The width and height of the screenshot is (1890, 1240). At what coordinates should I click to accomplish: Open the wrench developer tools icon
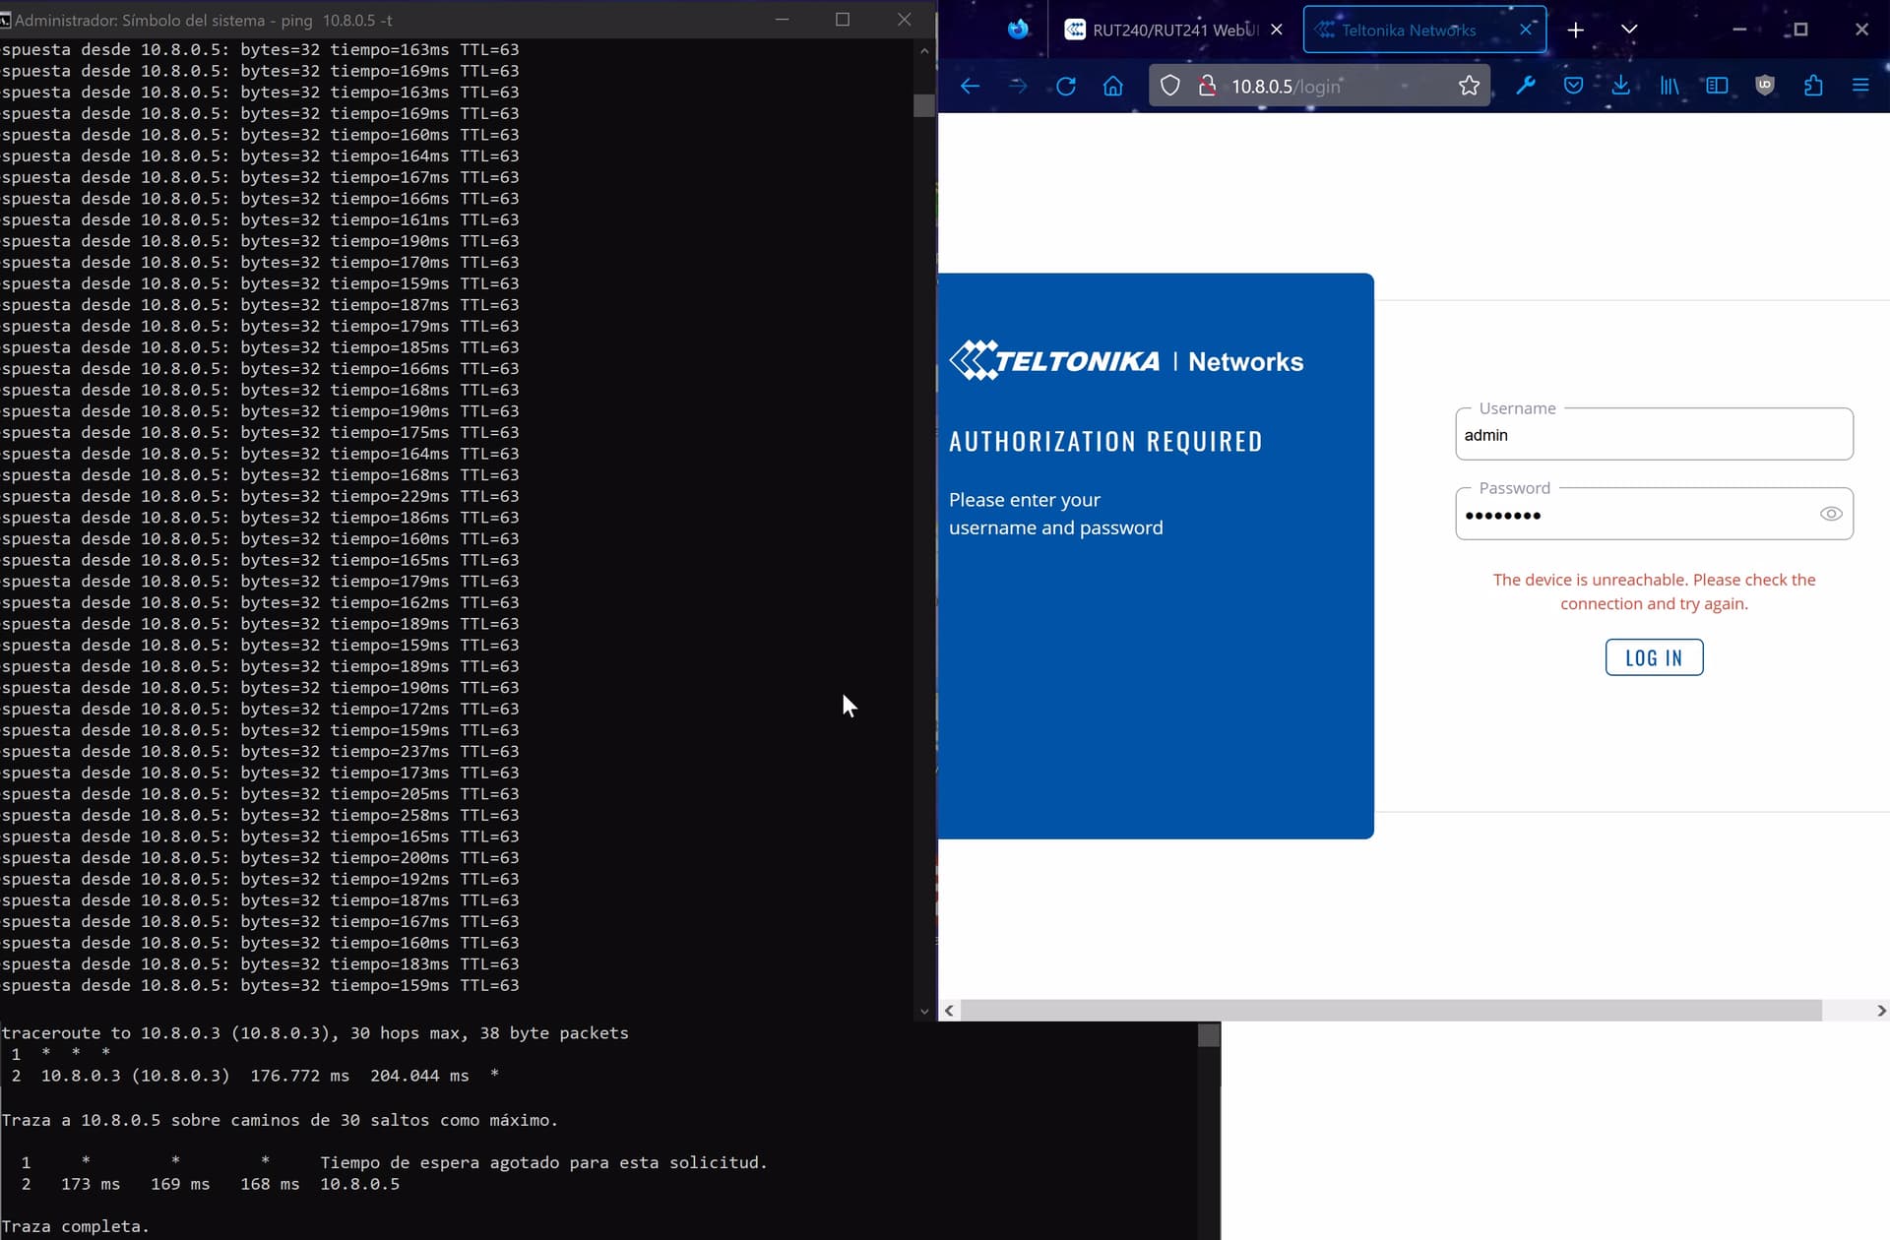pos(1526,86)
